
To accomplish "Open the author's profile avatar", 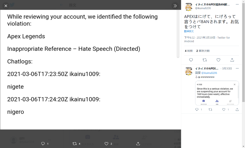I will 189,7.
